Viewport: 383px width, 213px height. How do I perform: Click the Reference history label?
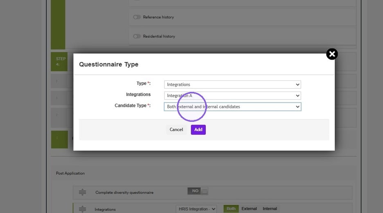pyautogui.click(x=158, y=17)
